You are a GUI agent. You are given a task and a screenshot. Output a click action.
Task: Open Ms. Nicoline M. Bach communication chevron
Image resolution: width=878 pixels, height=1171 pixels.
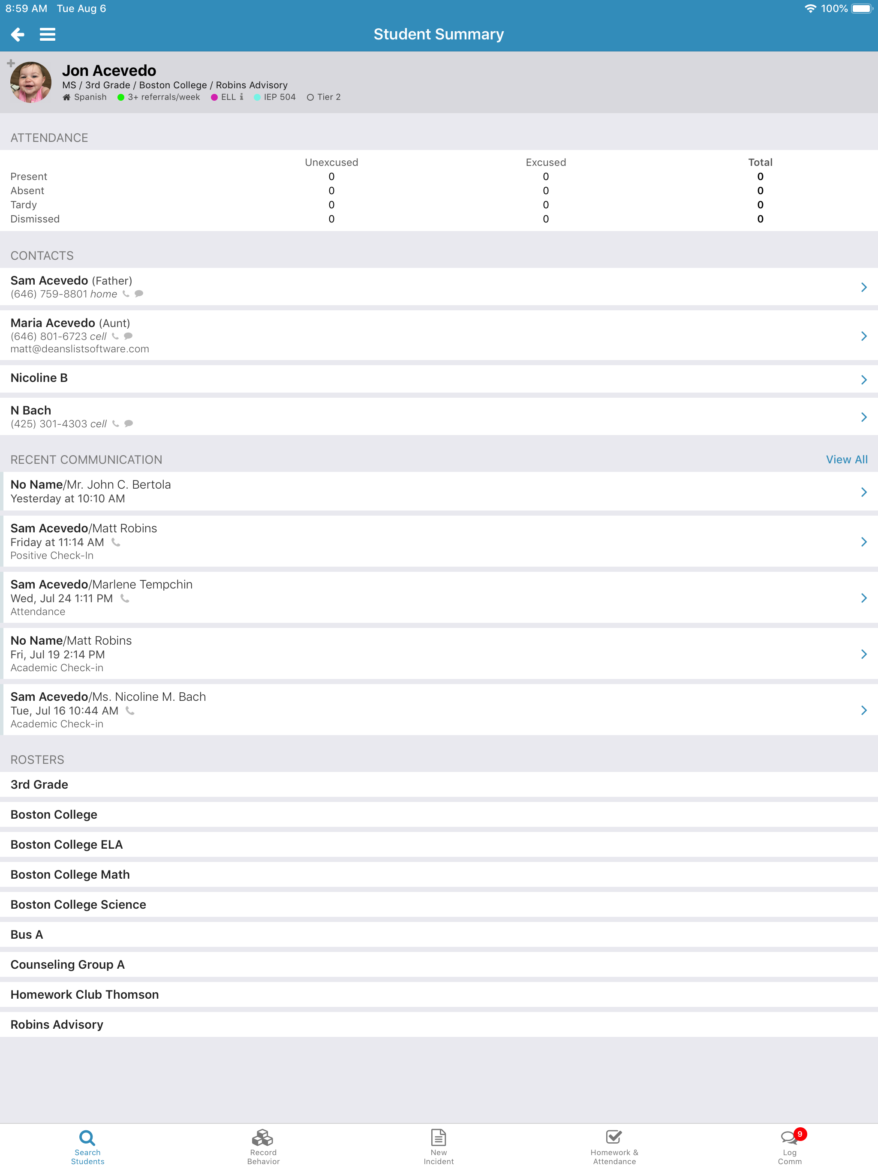point(864,710)
